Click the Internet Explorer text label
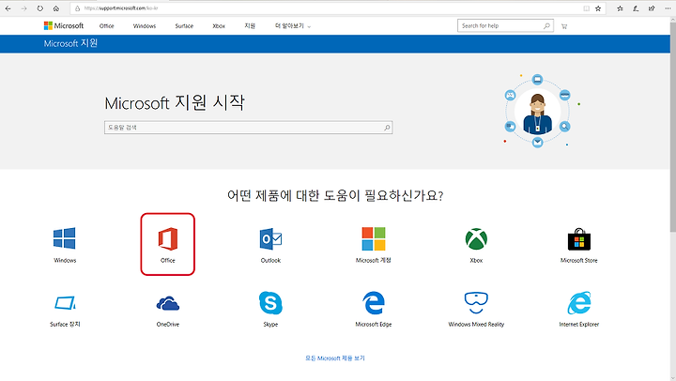676x381 pixels. (579, 324)
